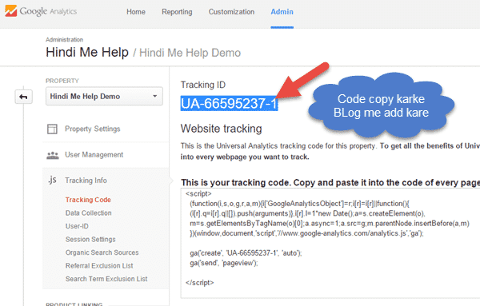This screenshot has height=306, width=480.
Task: Open Organic Search Sources
Action: pos(102,252)
